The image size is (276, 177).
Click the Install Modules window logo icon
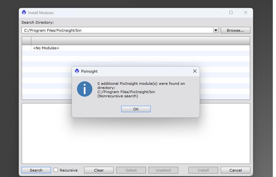[x=24, y=12]
